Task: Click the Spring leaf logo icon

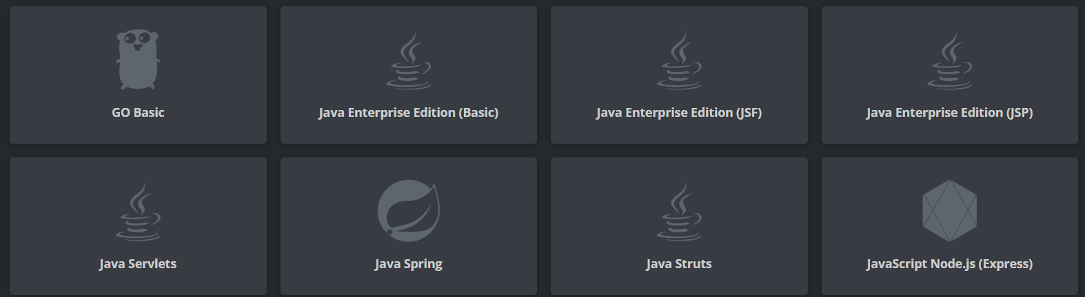Action: (409, 211)
